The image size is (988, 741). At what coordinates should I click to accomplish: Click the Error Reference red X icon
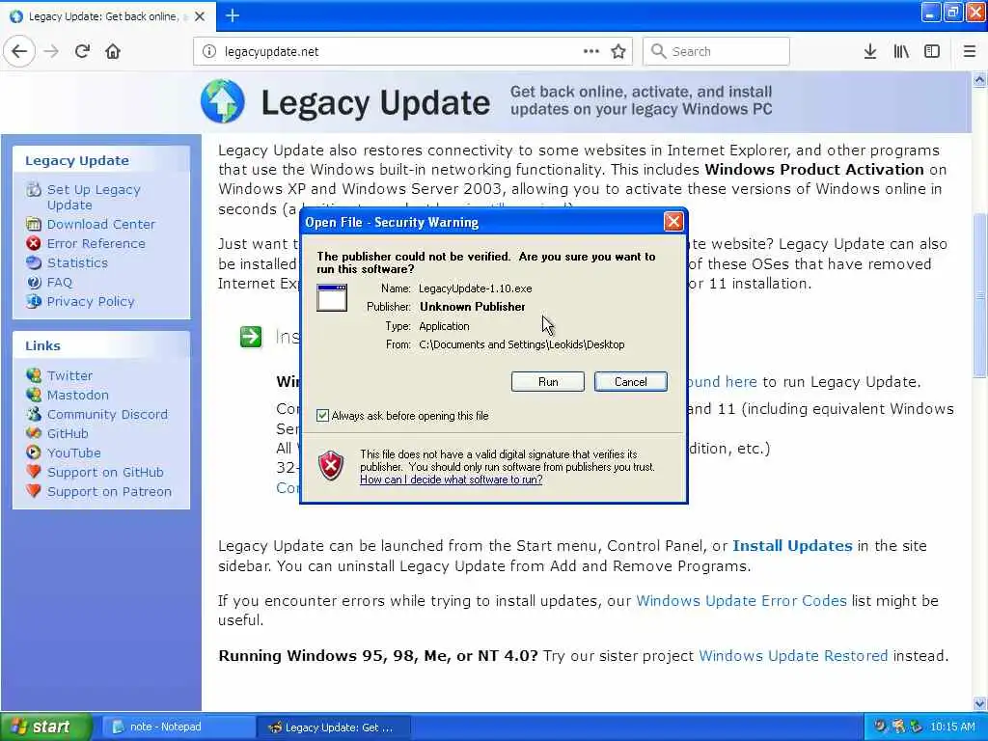[34, 243]
